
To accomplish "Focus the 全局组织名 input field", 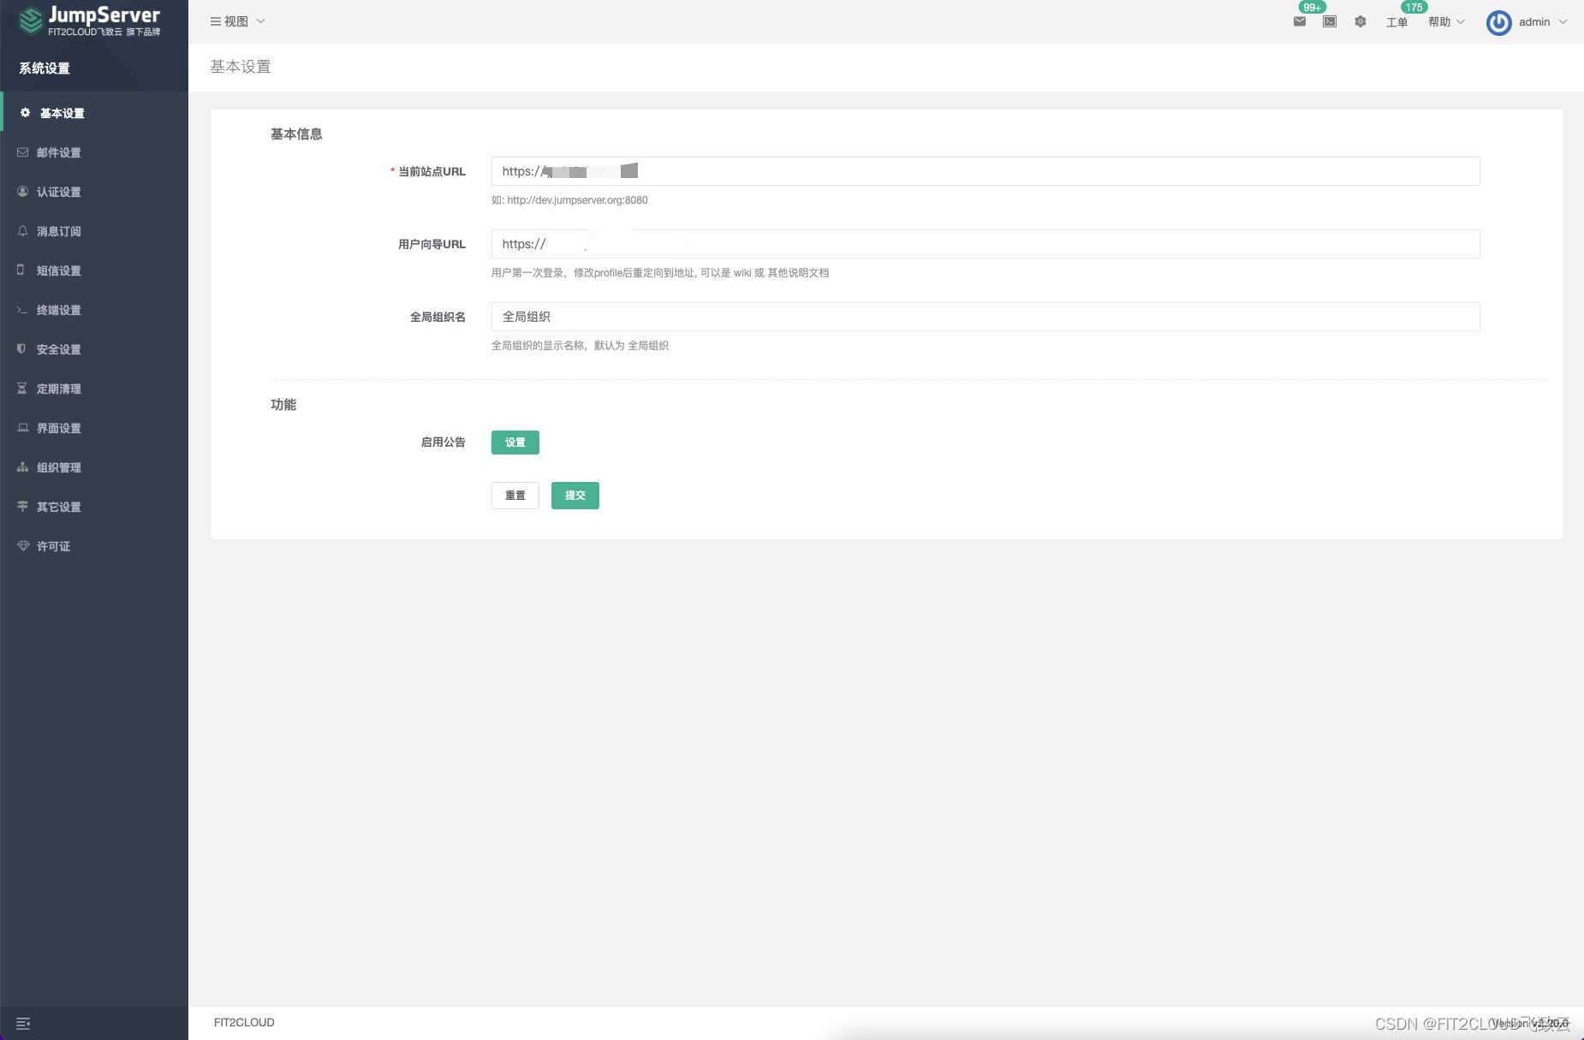I will pos(986,317).
